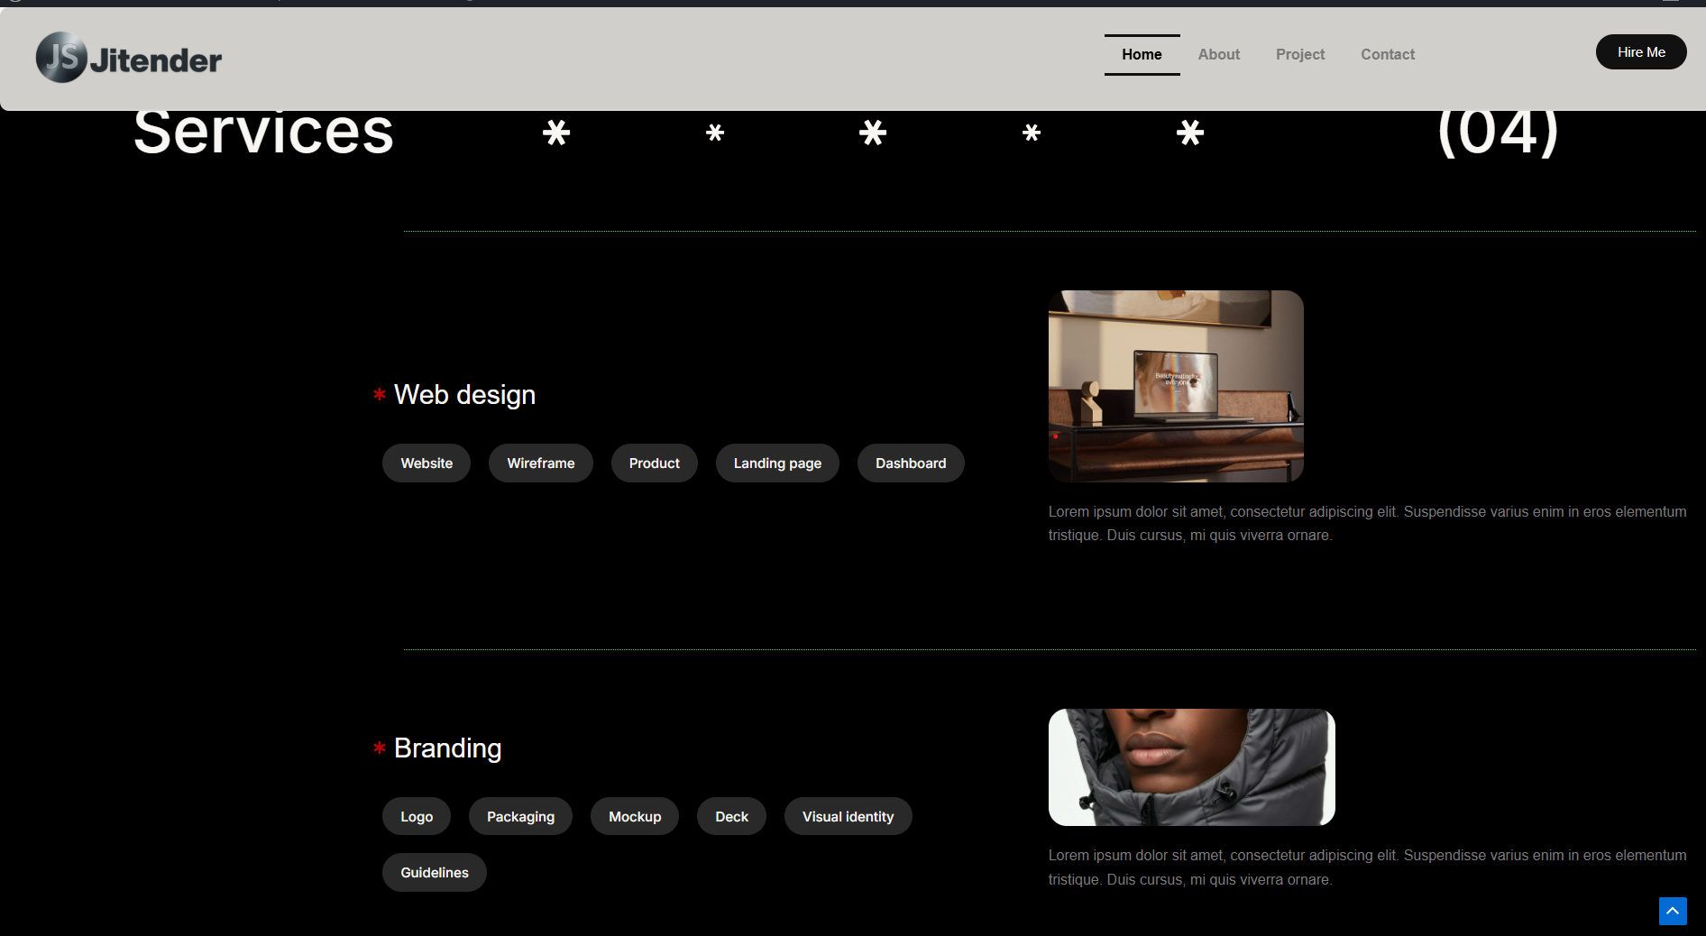Click the red asterisk beside Web design
1706x936 pixels.
380,394
